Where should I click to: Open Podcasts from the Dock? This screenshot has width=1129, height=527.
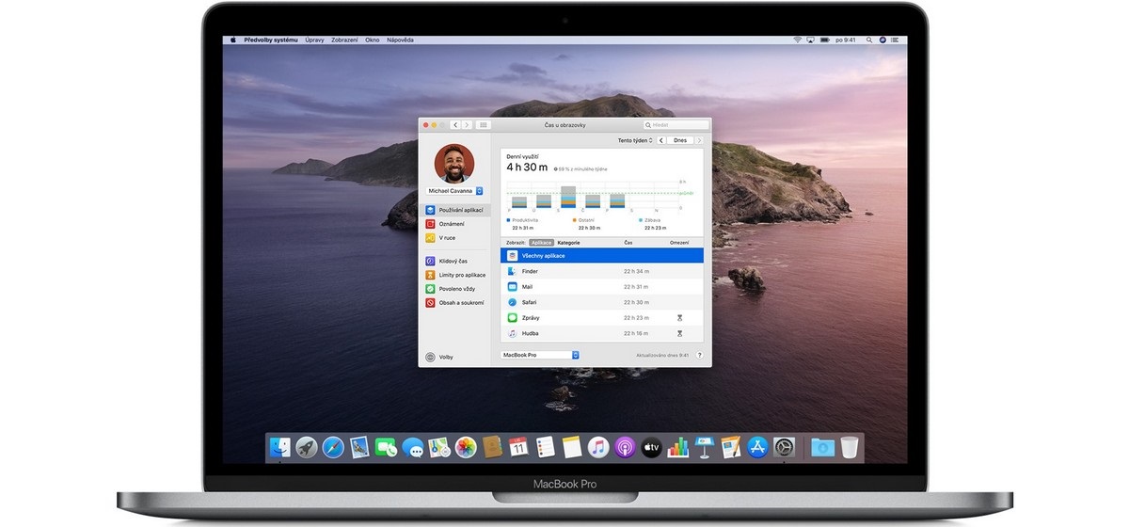pyautogui.click(x=625, y=448)
